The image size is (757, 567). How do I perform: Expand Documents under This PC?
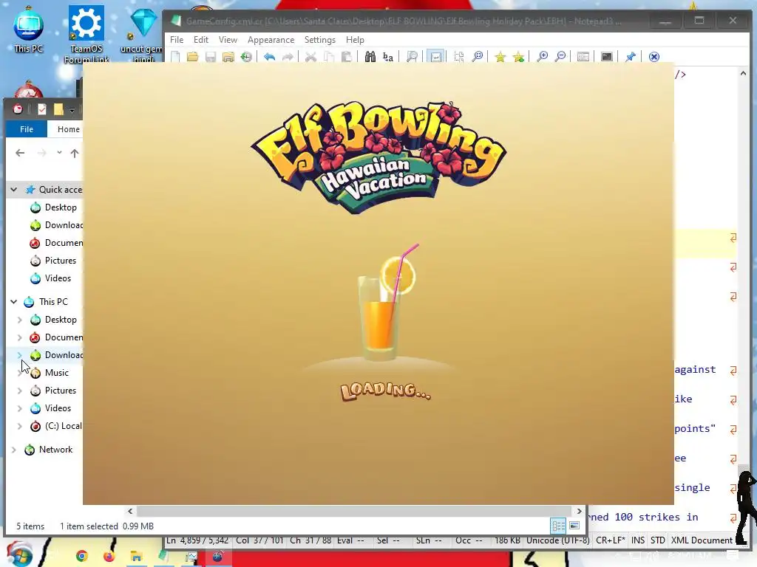tap(20, 337)
